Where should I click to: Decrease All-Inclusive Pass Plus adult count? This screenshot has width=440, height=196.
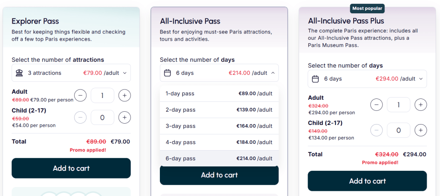[376, 104]
